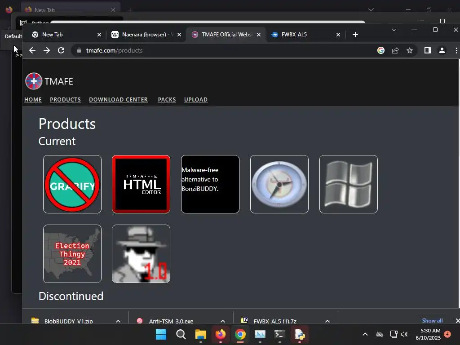
Task: Open the silver Windows logo product tile
Action: tap(349, 184)
